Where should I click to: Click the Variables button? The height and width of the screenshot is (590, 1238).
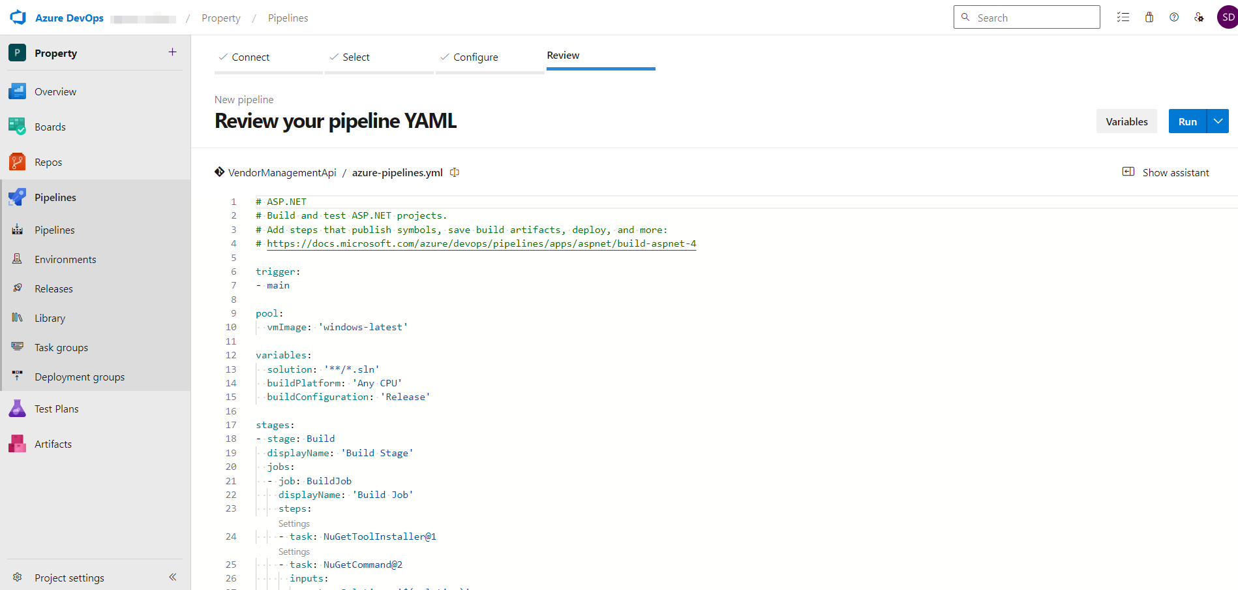(x=1126, y=121)
